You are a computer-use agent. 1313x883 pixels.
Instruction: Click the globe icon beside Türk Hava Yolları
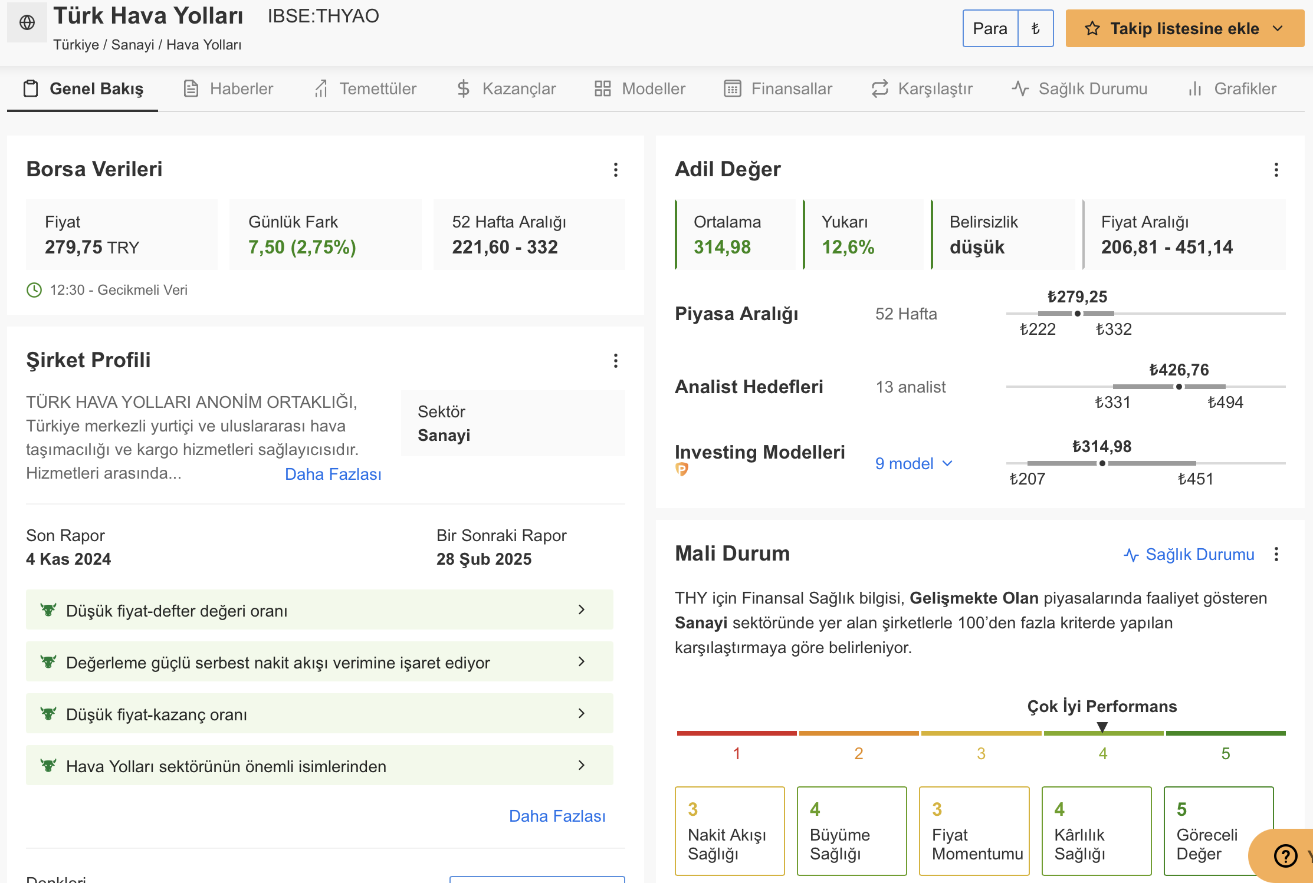click(x=27, y=22)
